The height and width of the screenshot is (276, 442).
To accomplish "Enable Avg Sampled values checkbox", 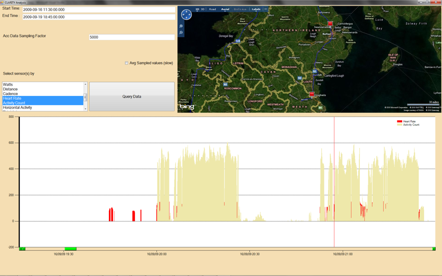I will [x=126, y=63].
